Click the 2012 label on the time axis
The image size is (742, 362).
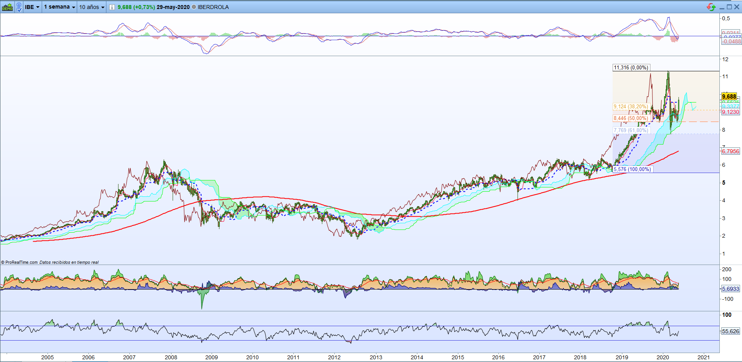[x=334, y=357]
